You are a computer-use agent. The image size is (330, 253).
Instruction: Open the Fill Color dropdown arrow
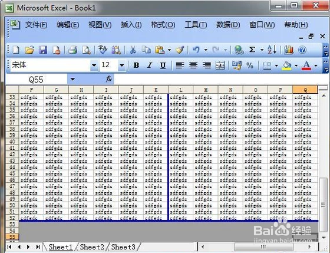(296, 65)
